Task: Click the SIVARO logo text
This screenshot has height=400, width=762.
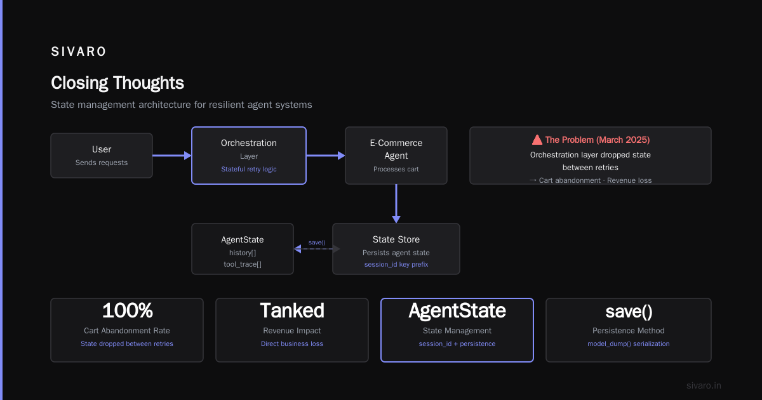Action: click(x=79, y=52)
